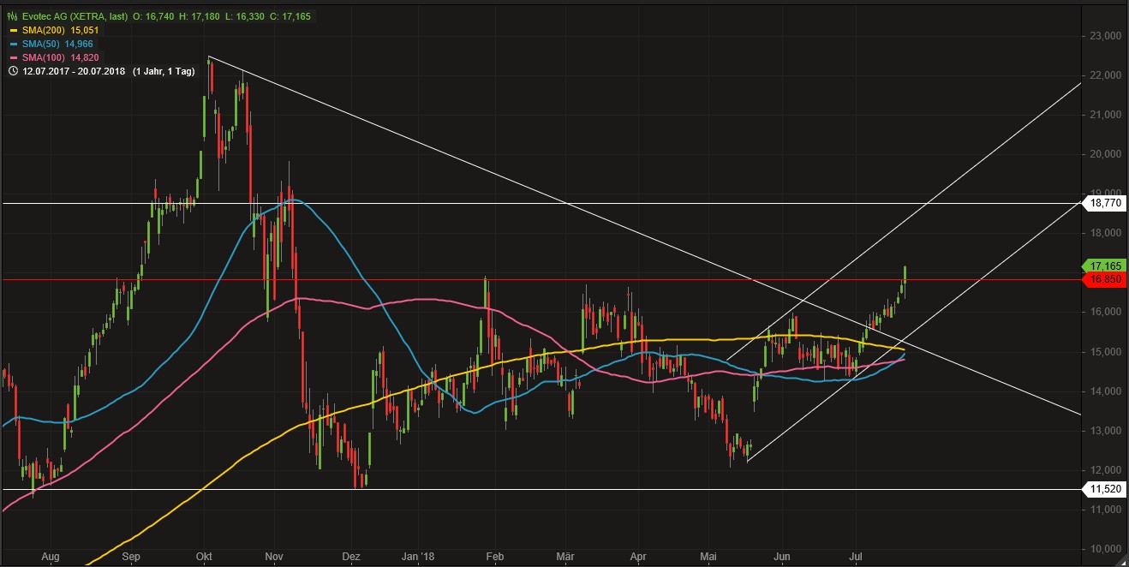Viewport: 1129px width, 567px height.
Task: Click the 'Mär' label on time axis
Action: click(564, 556)
